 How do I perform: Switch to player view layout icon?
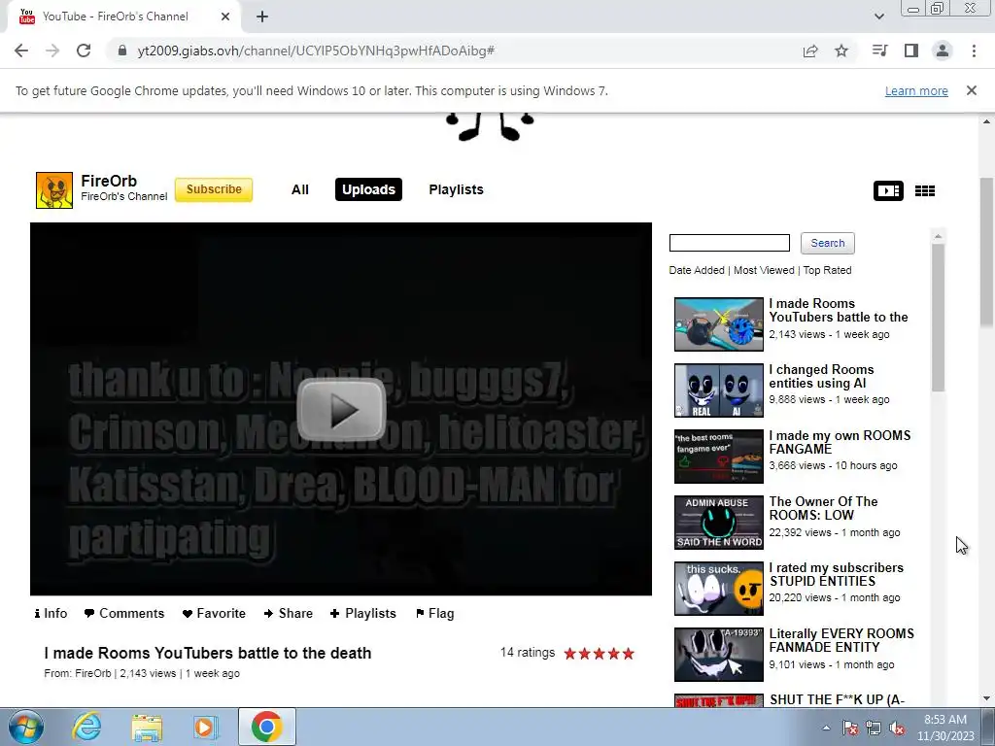tap(888, 190)
